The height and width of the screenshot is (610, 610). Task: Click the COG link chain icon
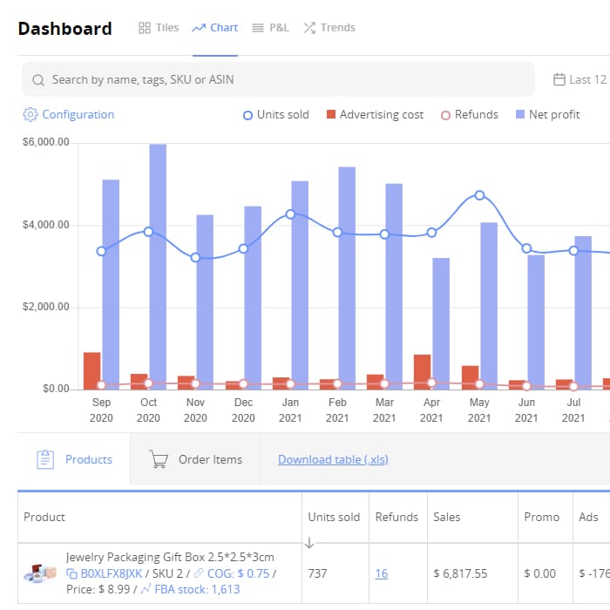pos(199,573)
